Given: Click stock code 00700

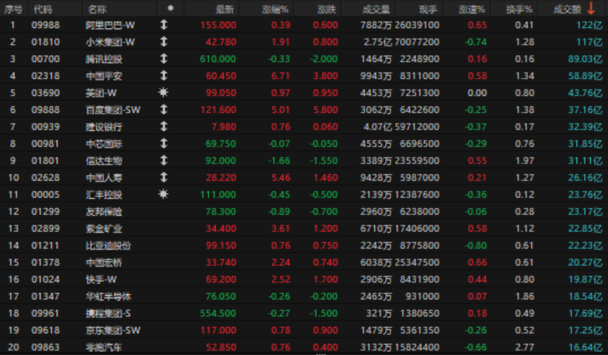Looking at the screenshot, I should coord(45,59).
